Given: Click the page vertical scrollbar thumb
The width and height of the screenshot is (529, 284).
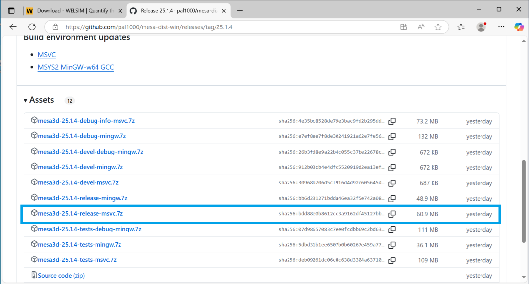Looking at the screenshot, I should click(524, 201).
